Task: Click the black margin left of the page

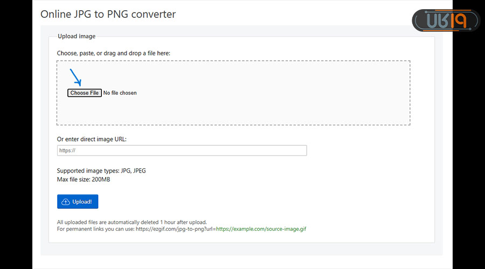Action: 16,134
